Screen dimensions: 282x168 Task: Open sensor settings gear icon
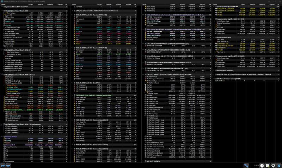click(273, 166)
